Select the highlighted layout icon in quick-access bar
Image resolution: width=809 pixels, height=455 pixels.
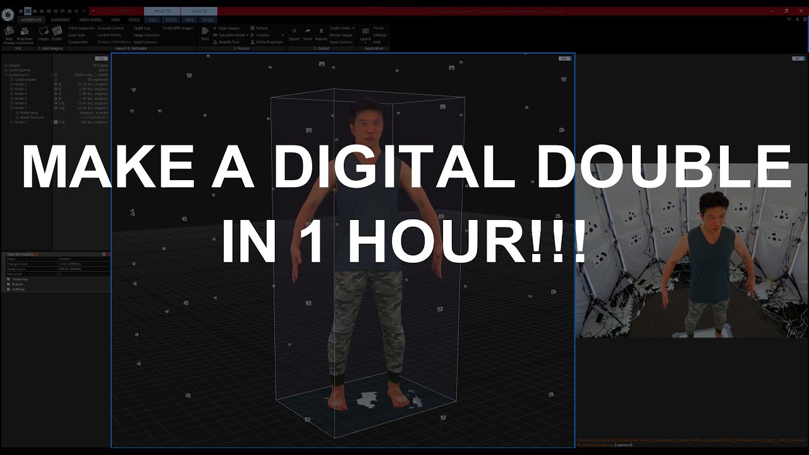[28, 11]
